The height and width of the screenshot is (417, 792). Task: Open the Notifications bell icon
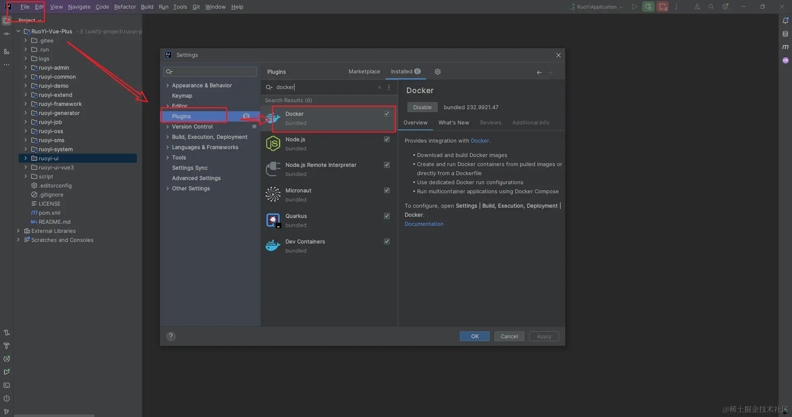[785, 21]
